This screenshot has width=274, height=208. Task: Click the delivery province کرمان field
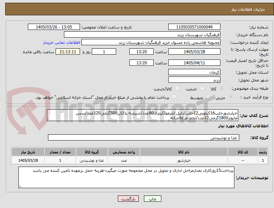coord(194,72)
